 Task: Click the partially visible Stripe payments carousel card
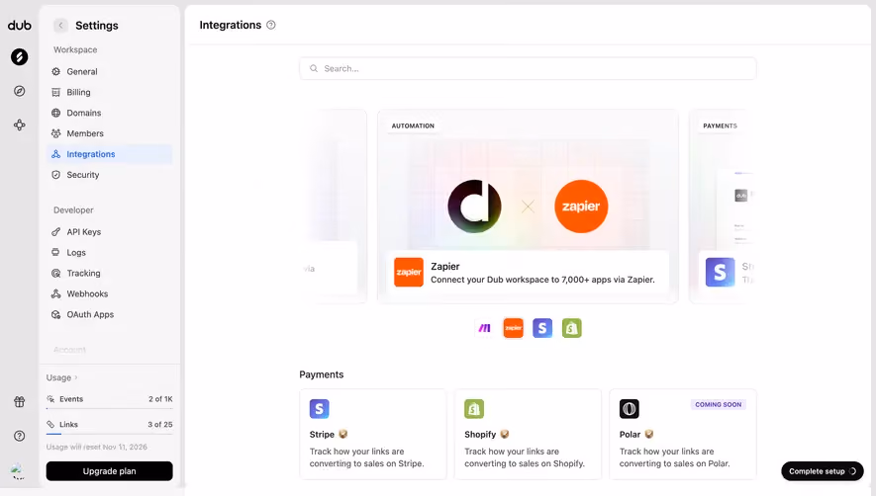723,207
